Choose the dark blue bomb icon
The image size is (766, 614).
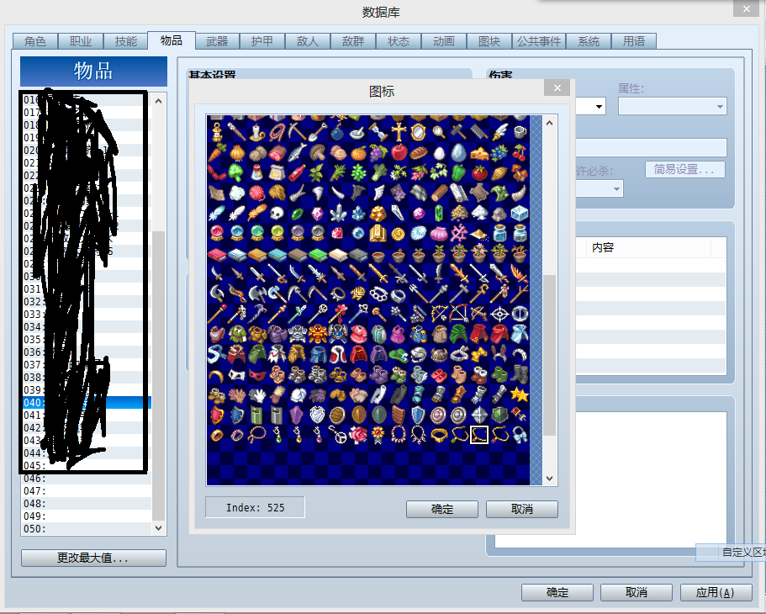pos(337,132)
